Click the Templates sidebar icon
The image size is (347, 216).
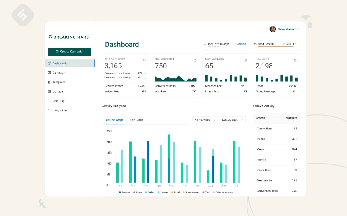pos(49,82)
